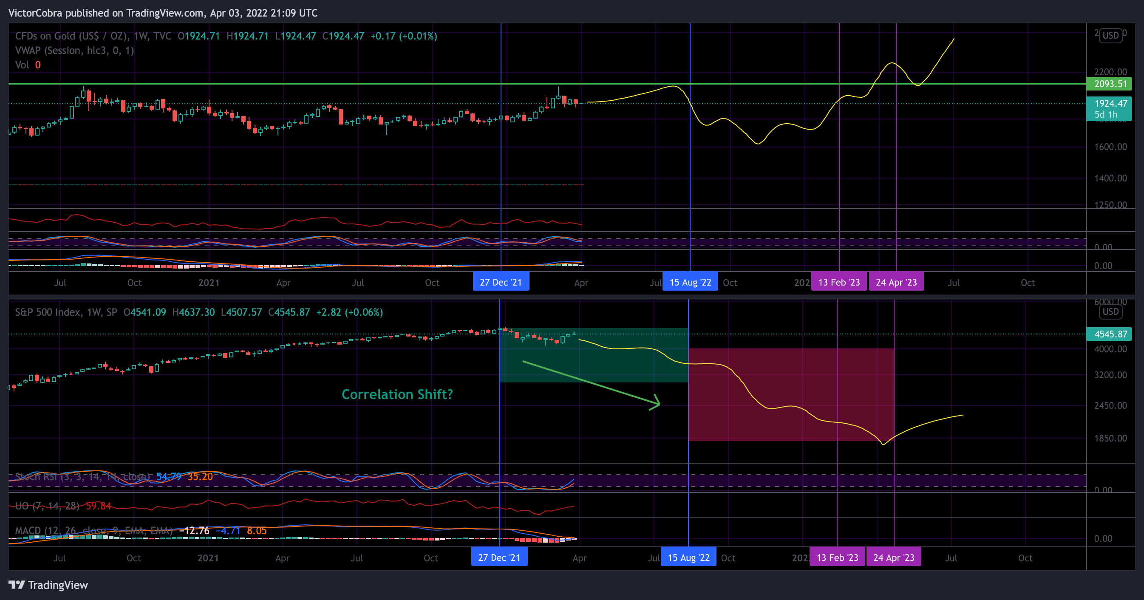Image resolution: width=1144 pixels, height=600 pixels.
Task: Select the 1924.47 current gold price label
Action: tap(1109, 109)
